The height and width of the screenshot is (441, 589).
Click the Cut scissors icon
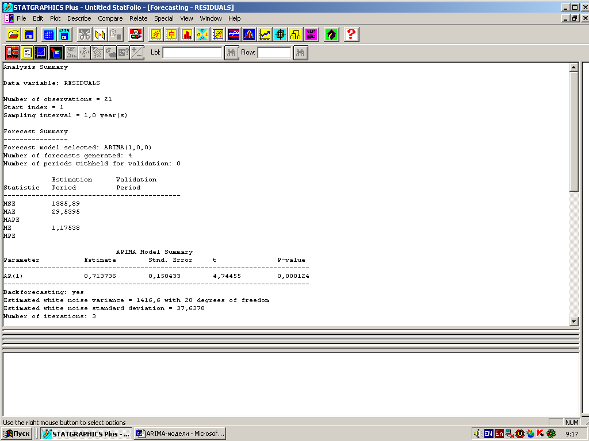pos(85,34)
